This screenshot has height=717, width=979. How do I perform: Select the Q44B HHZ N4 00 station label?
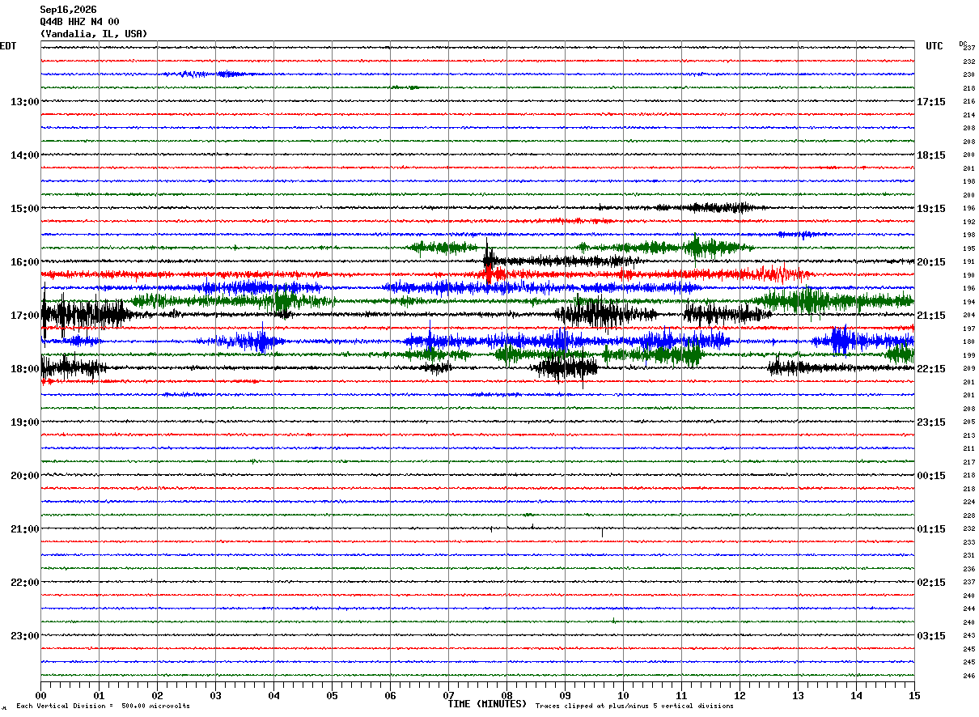79,22
